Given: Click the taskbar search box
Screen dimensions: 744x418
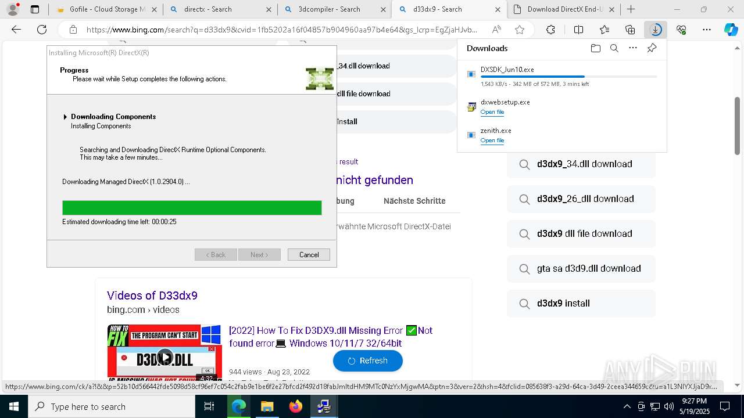Looking at the screenshot, I should tap(112, 406).
